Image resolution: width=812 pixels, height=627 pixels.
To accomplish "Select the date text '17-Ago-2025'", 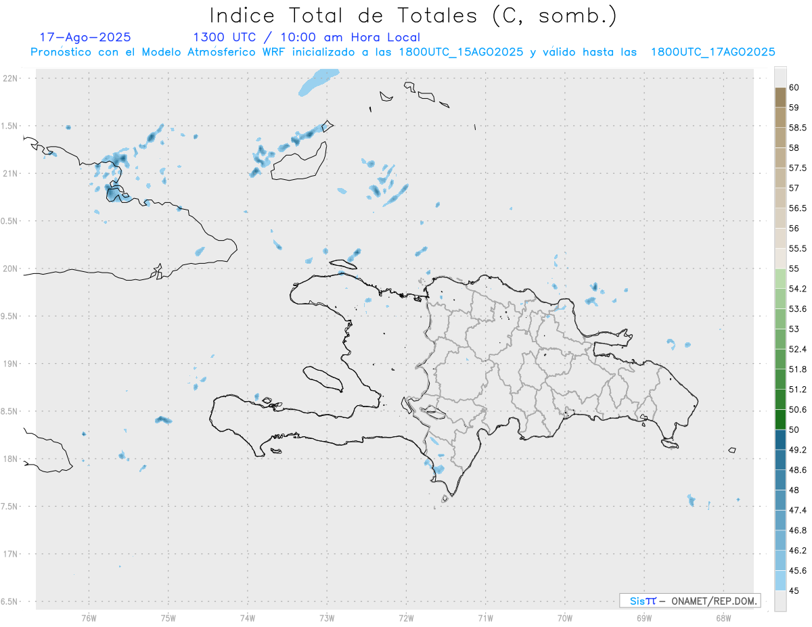I will tap(85, 37).
